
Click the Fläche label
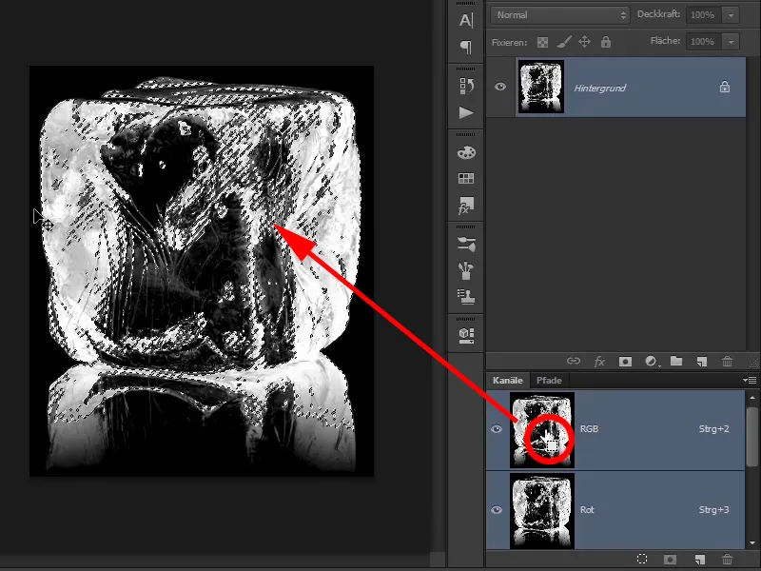click(665, 41)
